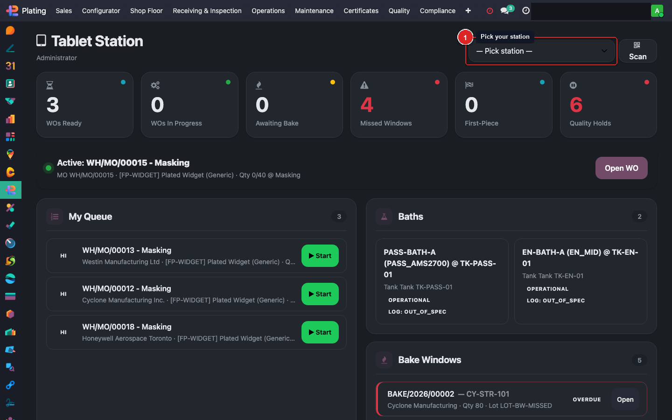The width and height of the screenshot is (672, 420).
Task: Click the plus icon after Compliance
Action: (x=468, y=11)
